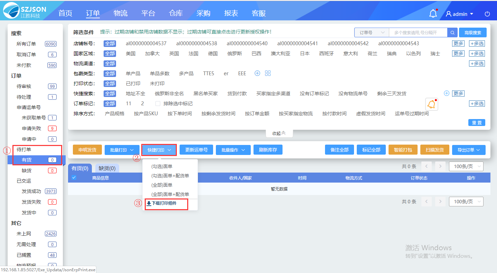Click the 扫描发货 button

tap(435, 150)
